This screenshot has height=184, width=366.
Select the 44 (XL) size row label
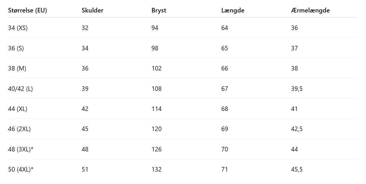pos(18,109)
